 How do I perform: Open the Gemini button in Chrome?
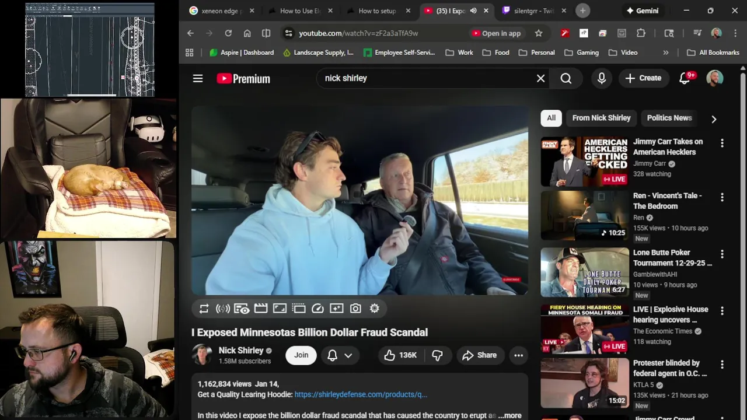point(642,10)
